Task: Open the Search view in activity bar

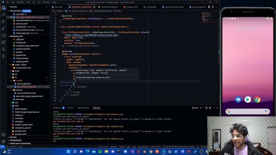Action: 3,15
